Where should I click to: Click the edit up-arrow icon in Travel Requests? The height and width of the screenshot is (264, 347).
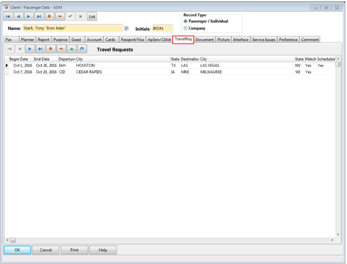71,49
